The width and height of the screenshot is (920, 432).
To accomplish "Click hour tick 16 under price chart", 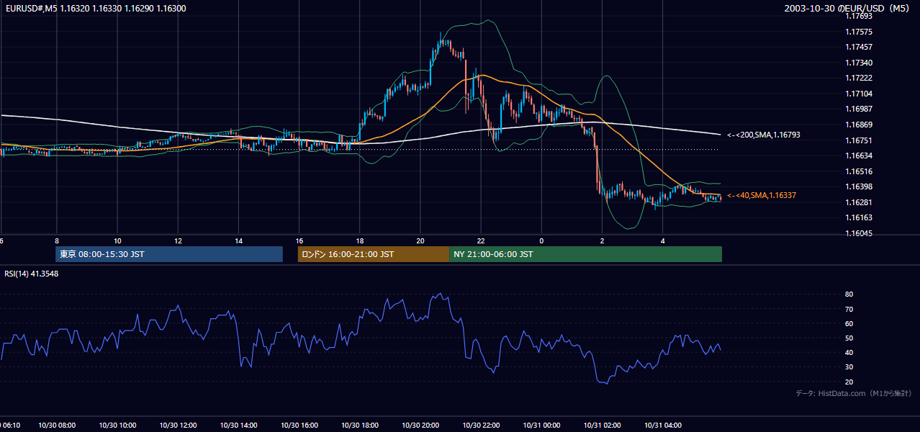I will coord(299,241).
